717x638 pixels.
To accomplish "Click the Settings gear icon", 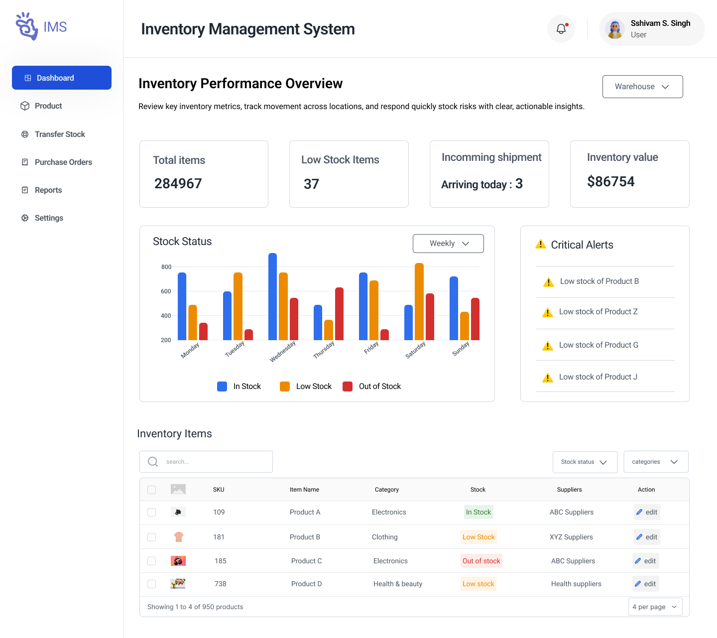I will pyautogui.click(x=25, y=218).
